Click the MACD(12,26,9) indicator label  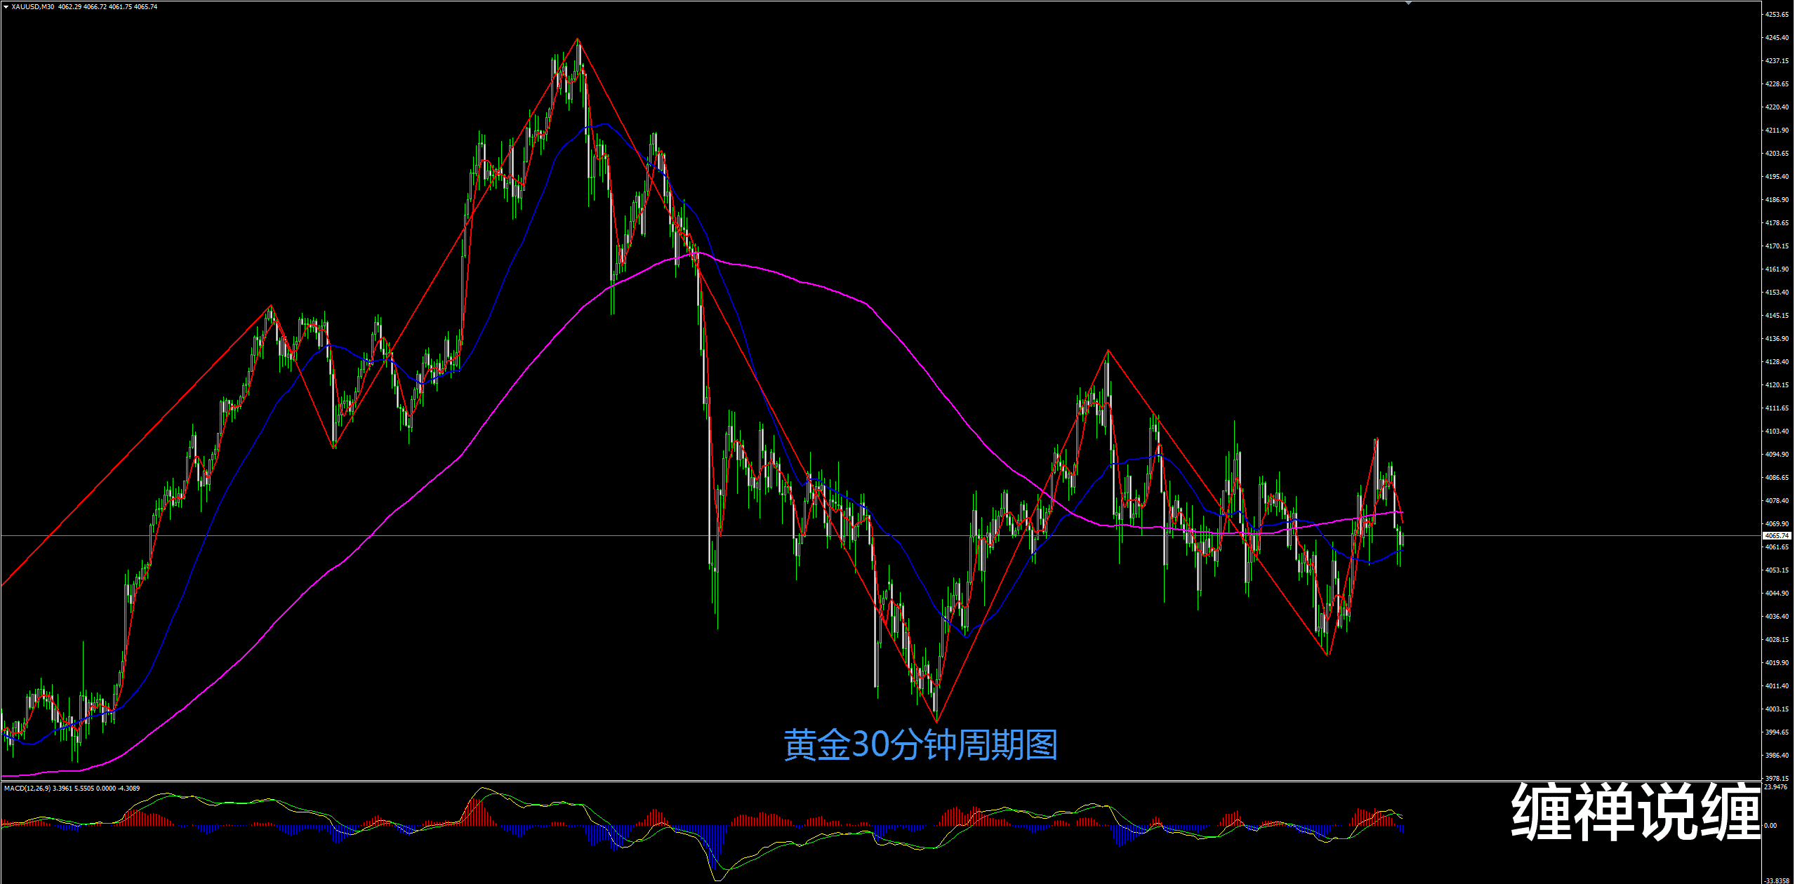[x=27, y=789]
